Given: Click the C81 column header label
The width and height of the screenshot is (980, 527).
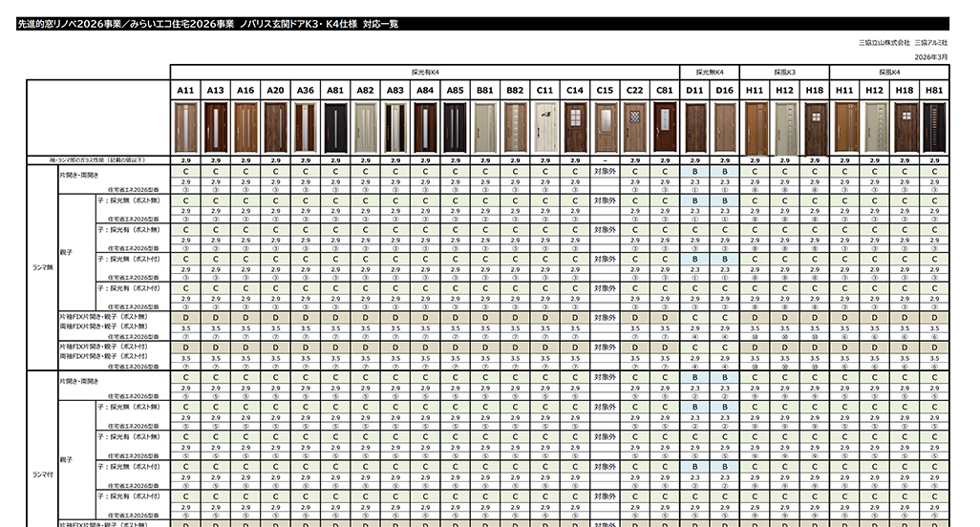Looking at the screenshot, I should point(665,90).
